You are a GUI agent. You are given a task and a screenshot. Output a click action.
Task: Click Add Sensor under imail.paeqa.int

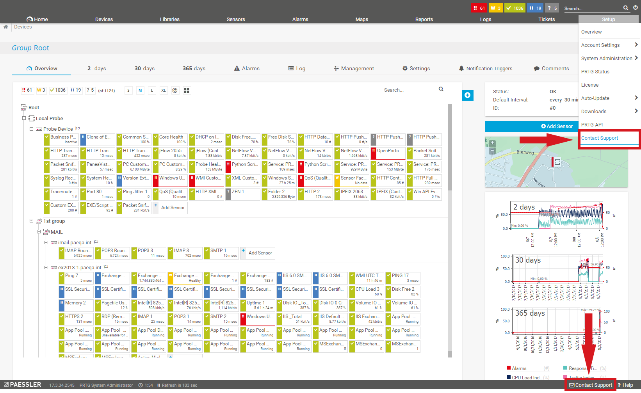[257, 253]
